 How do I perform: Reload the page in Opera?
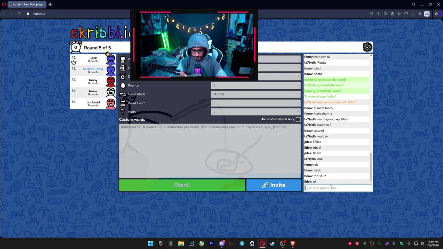(x=19, y=14)
